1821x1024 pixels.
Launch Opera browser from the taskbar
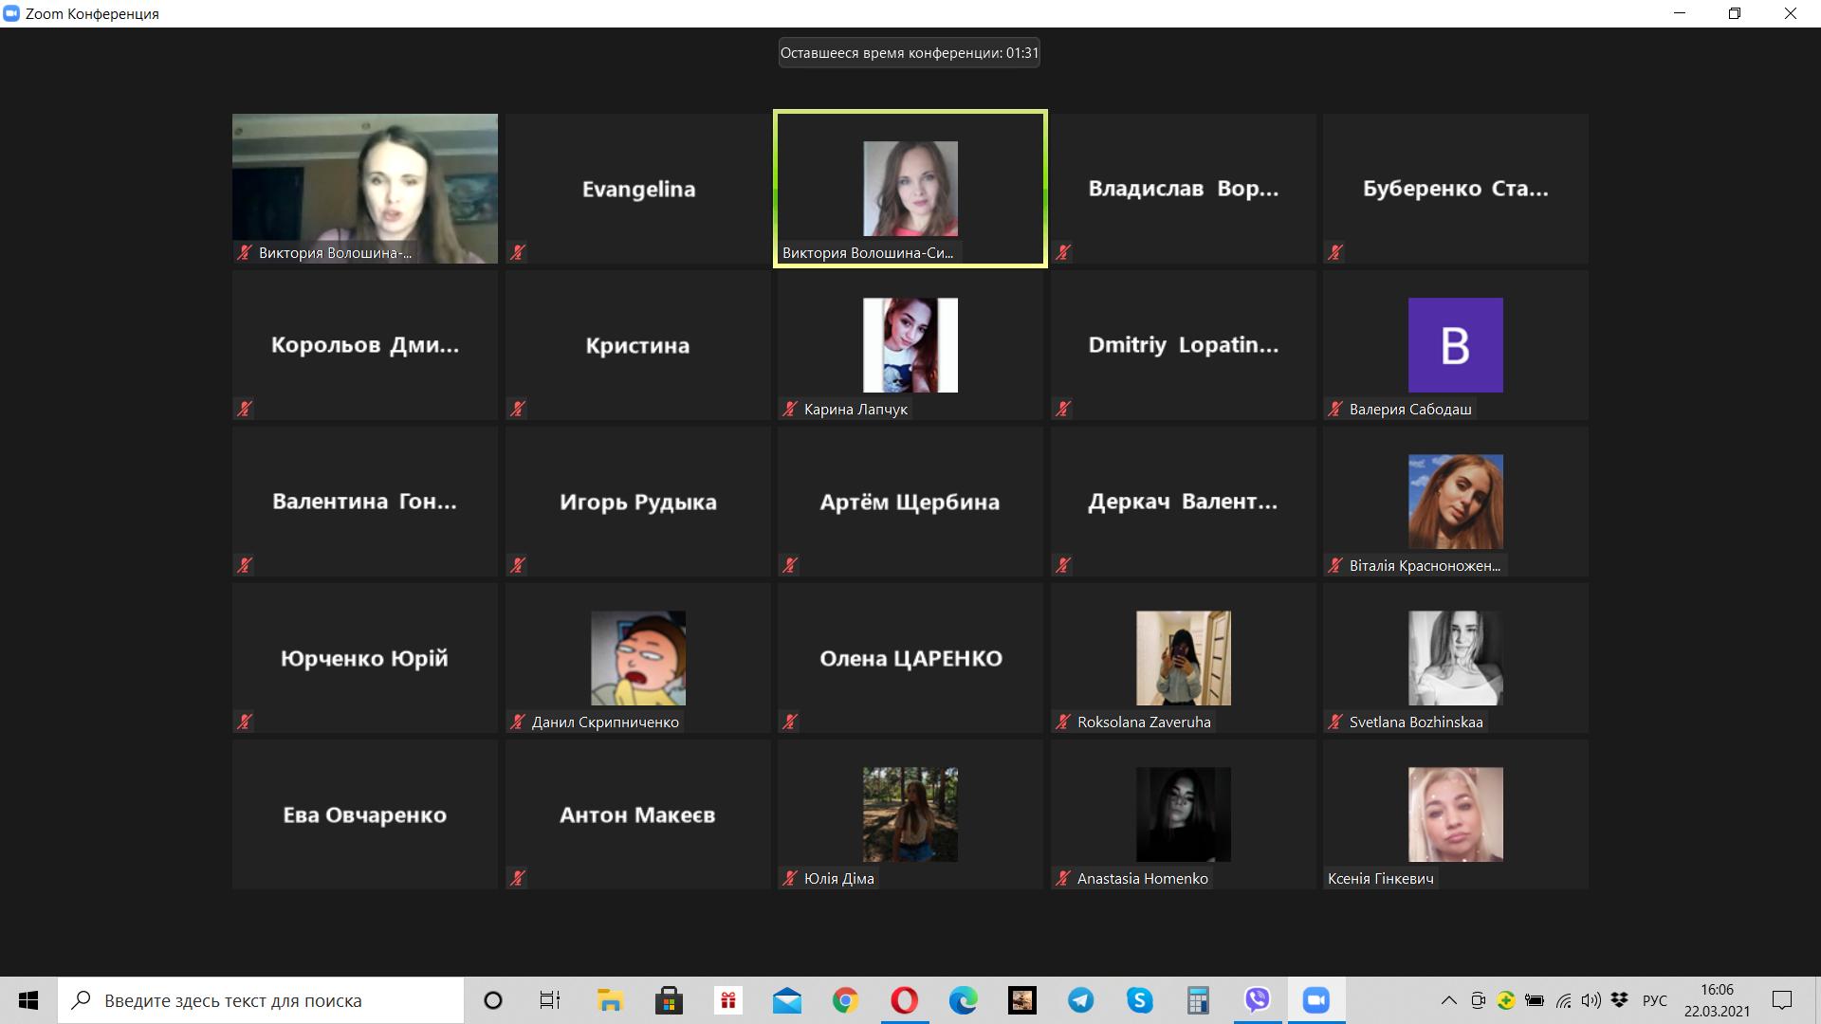tap(904, 1000)
